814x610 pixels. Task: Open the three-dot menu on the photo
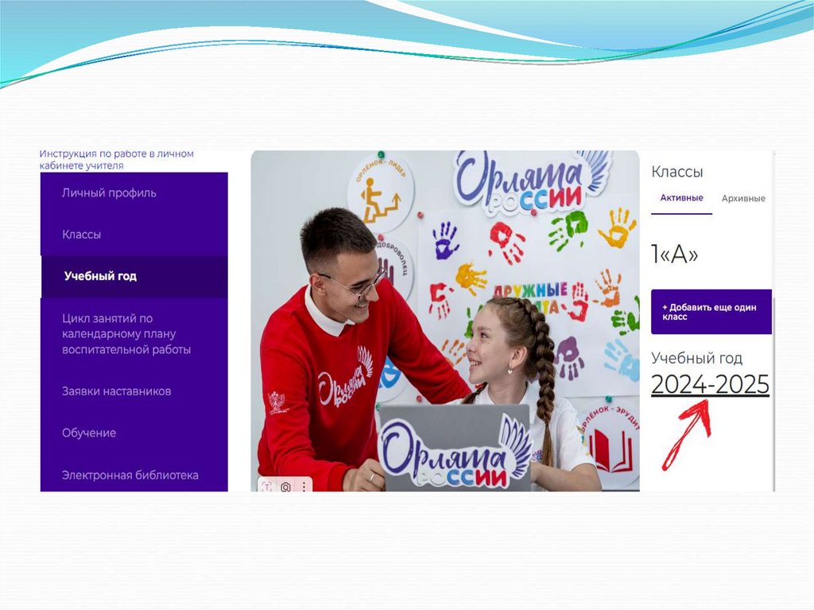pyautogui.click(x=304, y=487)
